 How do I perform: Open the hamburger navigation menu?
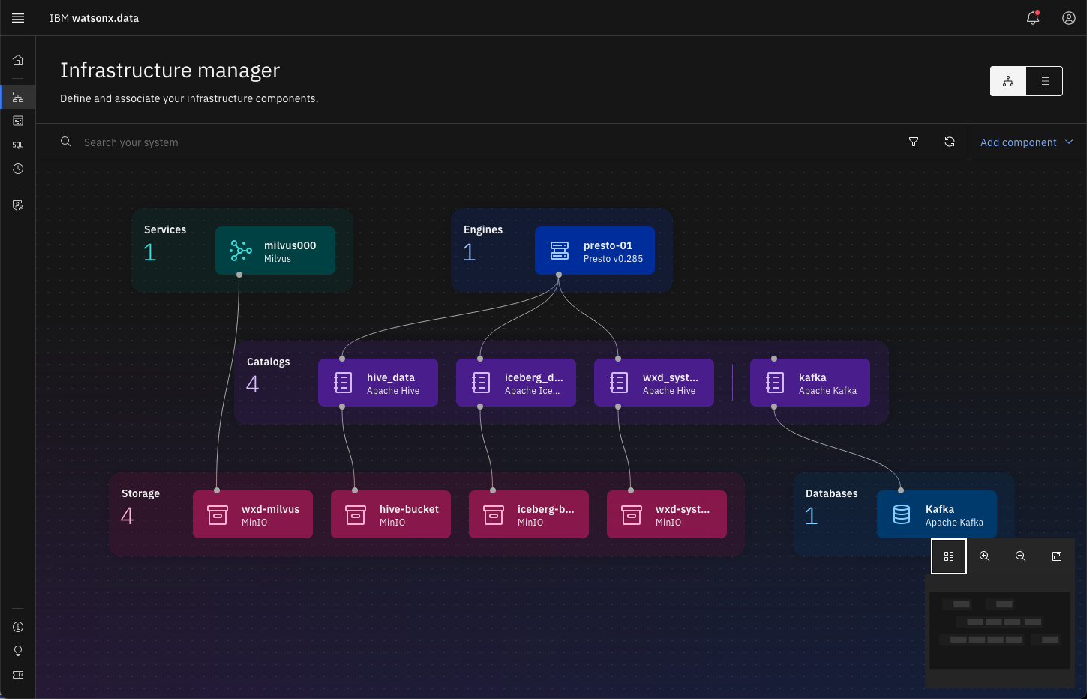click(18, 18)
